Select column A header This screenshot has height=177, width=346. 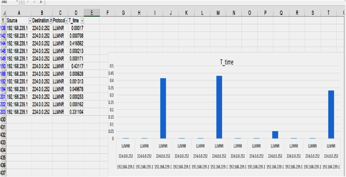tap(19, 13)
